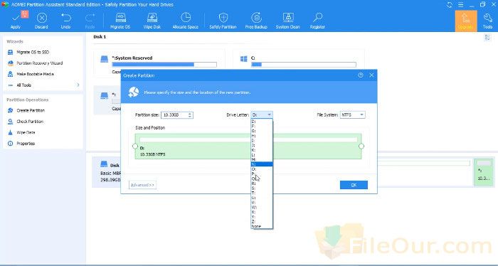
Task: Select System Reserved partition card
Action: click(159, 63)
